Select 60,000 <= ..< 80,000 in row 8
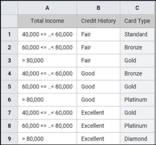The height and width of the screenshot is (145, 156). pyautogui.click(x=47, y=126)
